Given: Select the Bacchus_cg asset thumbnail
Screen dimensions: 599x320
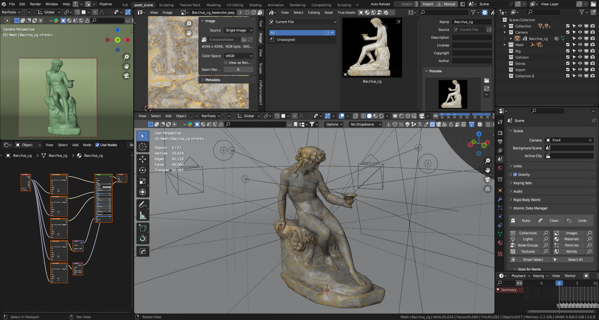Looking at the screenshot, I should pos(372,48).
